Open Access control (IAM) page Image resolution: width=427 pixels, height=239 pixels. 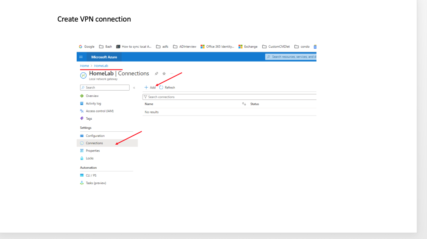click(99, 111)
